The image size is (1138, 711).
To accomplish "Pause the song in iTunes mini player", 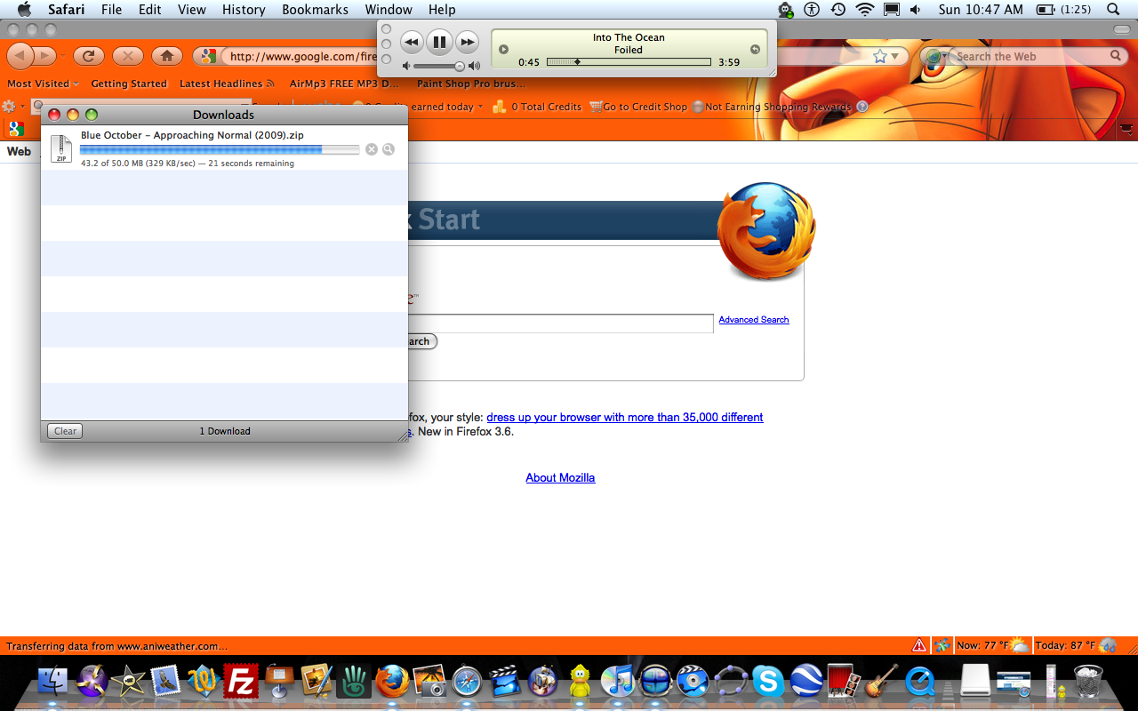I will [x=438, y=42].
